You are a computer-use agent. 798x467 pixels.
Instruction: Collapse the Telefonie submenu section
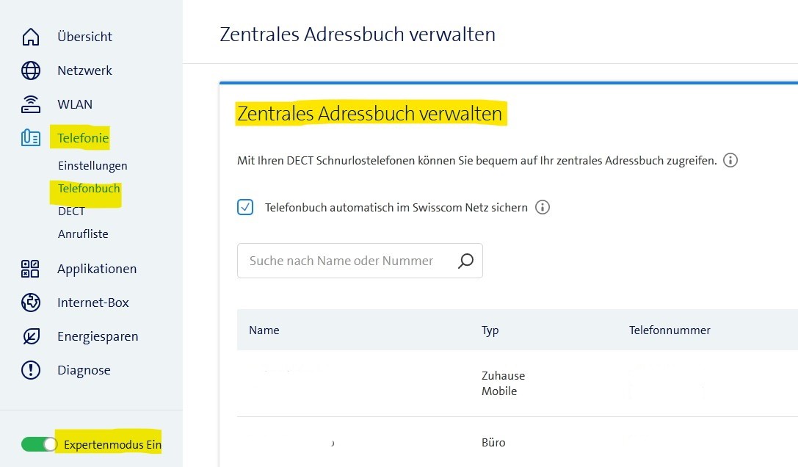[x=82, y=137]
